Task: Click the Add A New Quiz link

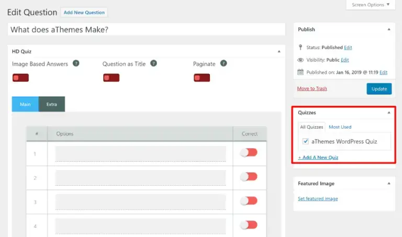Action: (318, 157)
